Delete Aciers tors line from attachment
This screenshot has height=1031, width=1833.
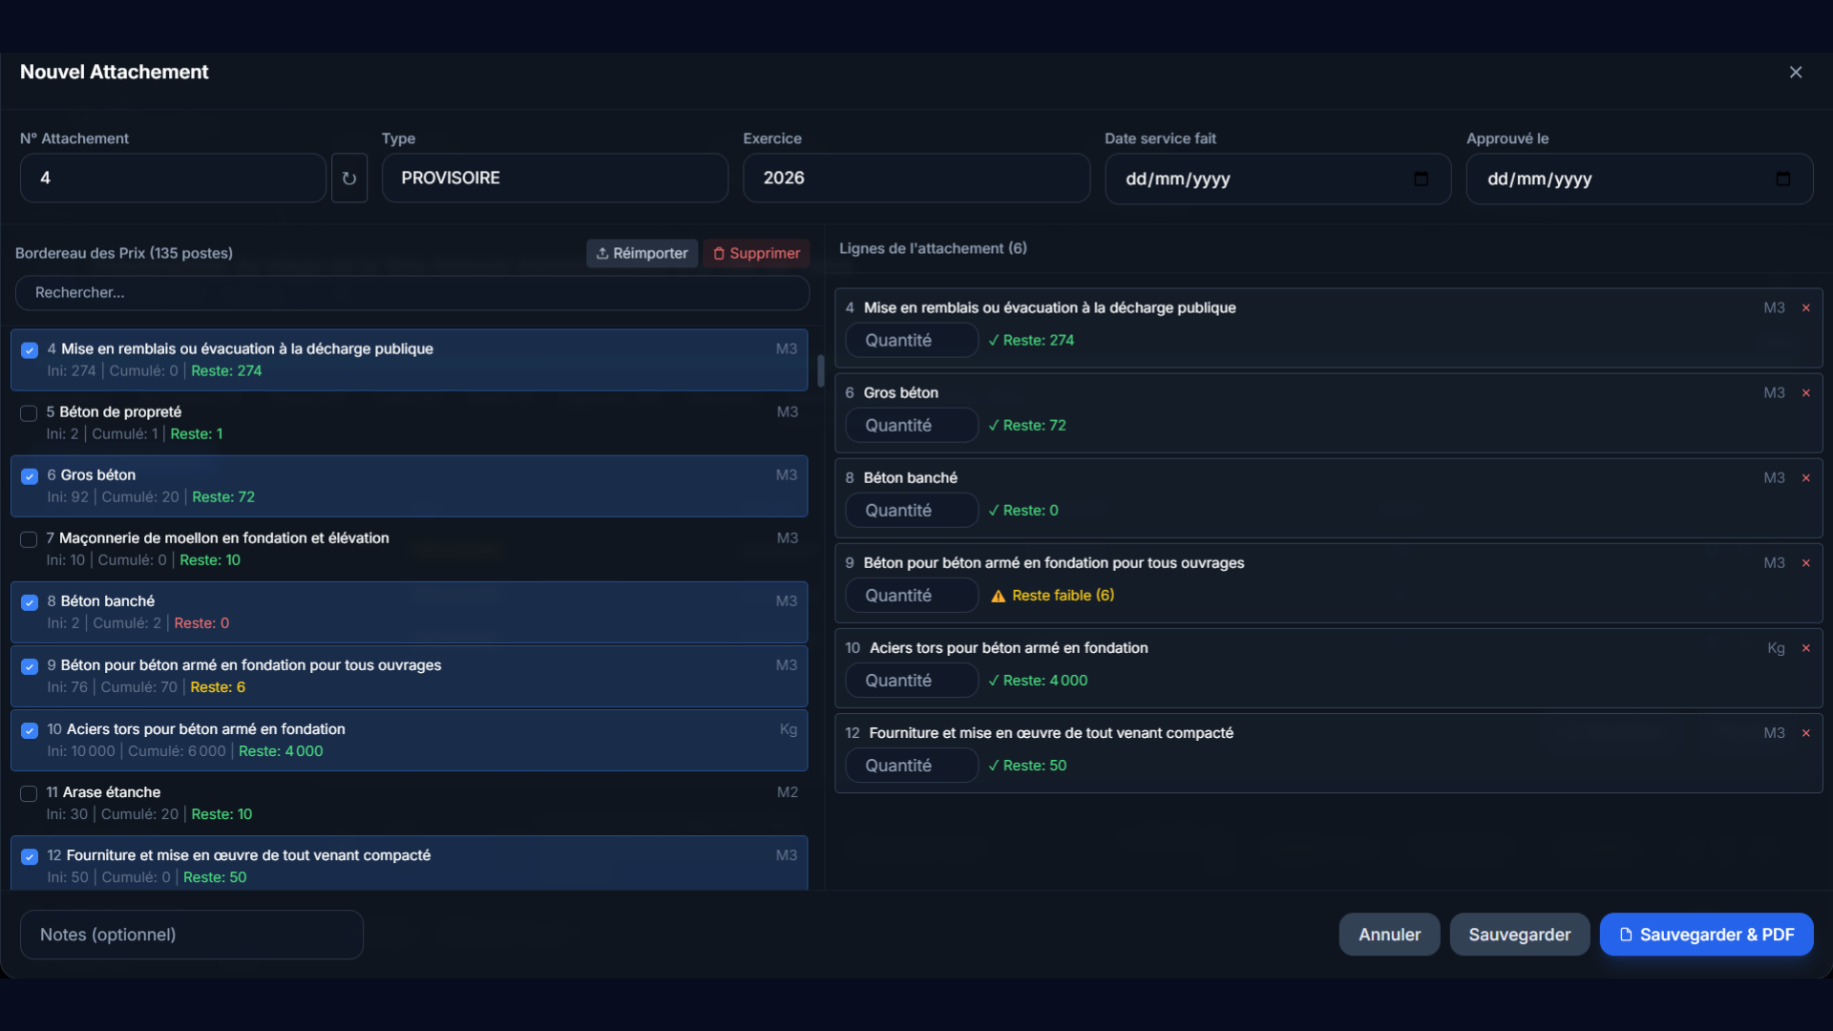pos(1806,648)
